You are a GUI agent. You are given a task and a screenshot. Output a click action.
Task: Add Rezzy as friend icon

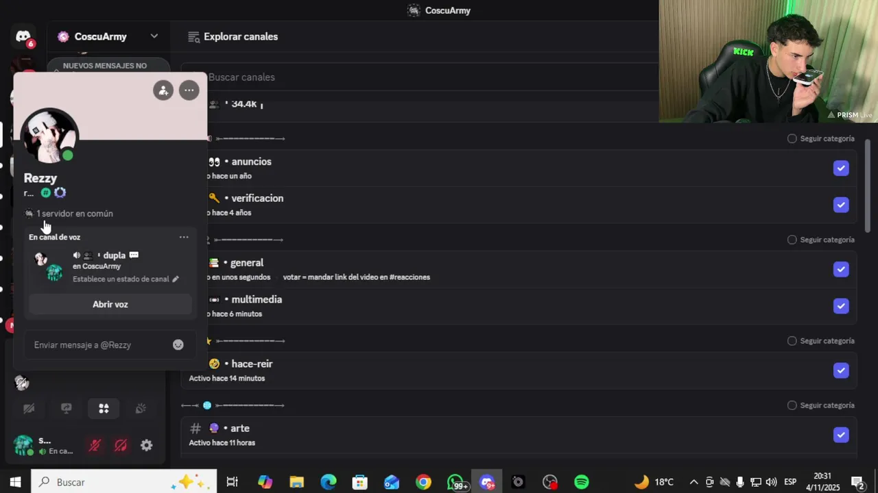[x=163, y=90]
